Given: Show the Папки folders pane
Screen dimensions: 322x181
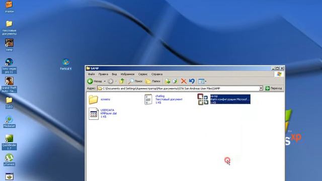Looking at the screenshot, I should pyautogui.click(x=153, y=81).
